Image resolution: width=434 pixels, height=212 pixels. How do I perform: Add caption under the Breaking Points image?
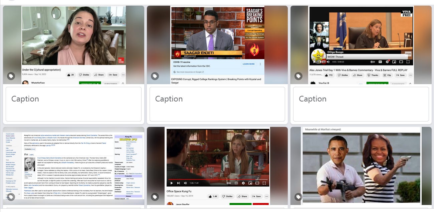217,104
